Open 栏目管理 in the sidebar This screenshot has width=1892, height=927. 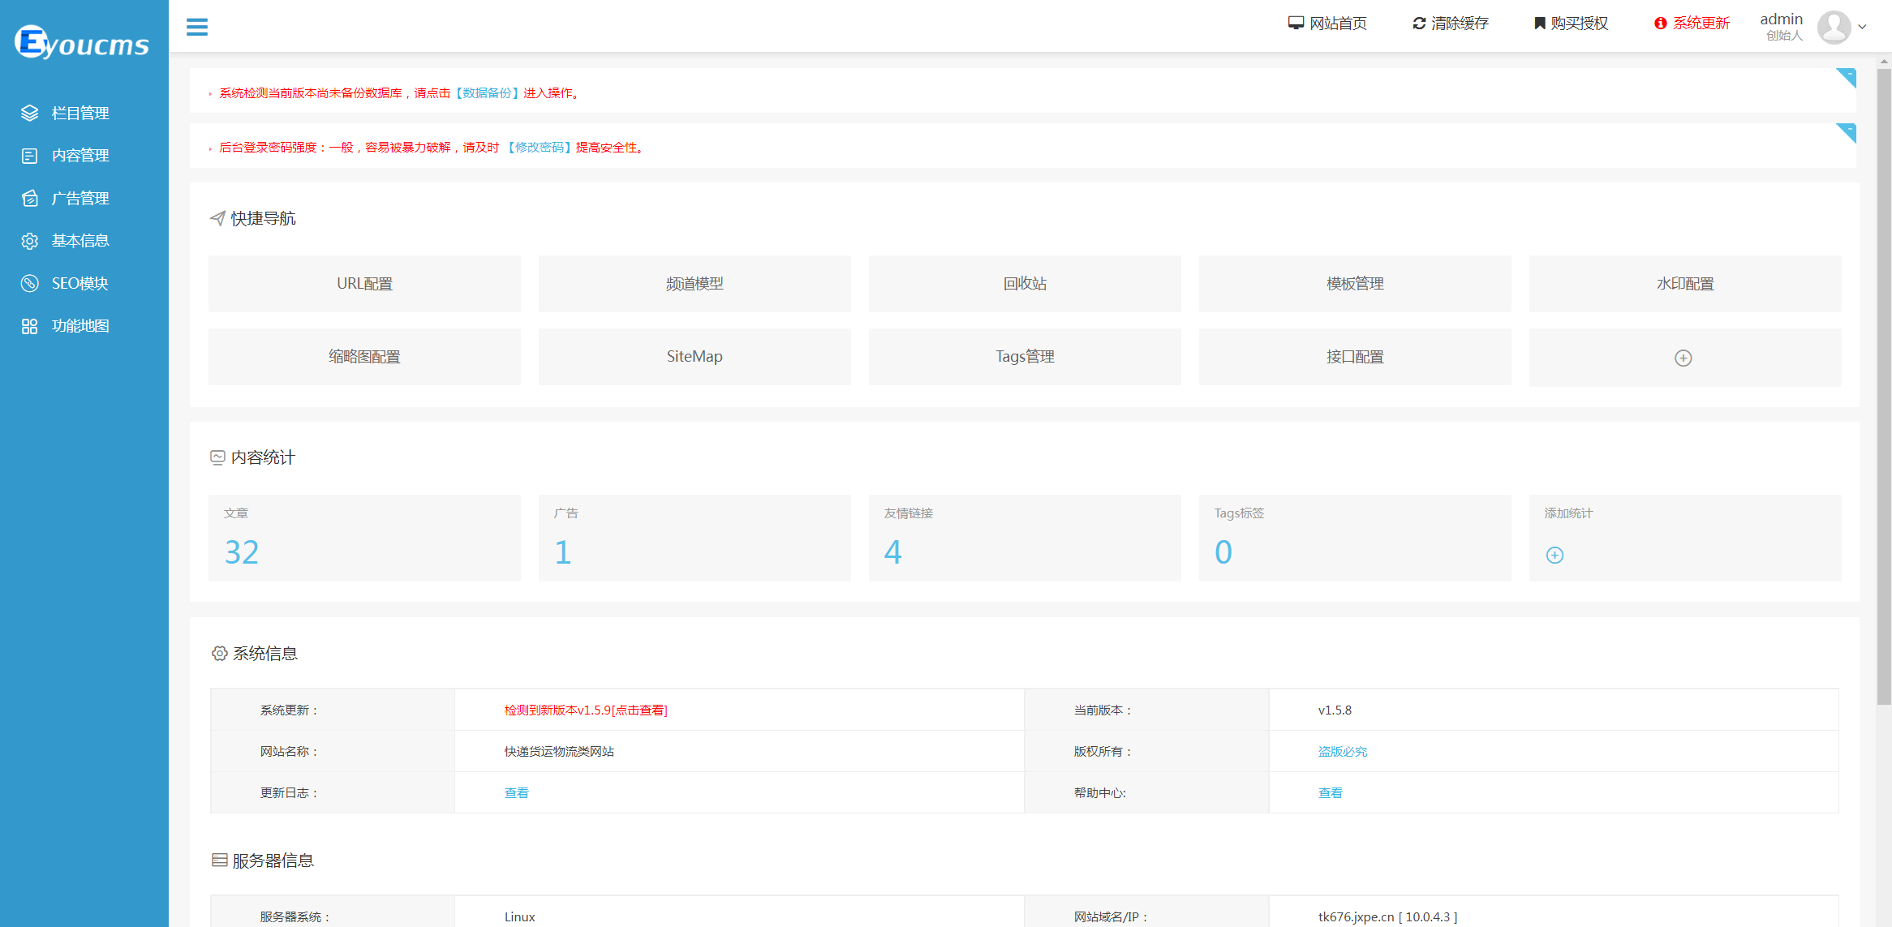80,113
